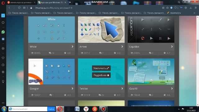Open the Googler title link
Image resolution: width=199 pixels, height=112 pixels.
tap(35, 88)
